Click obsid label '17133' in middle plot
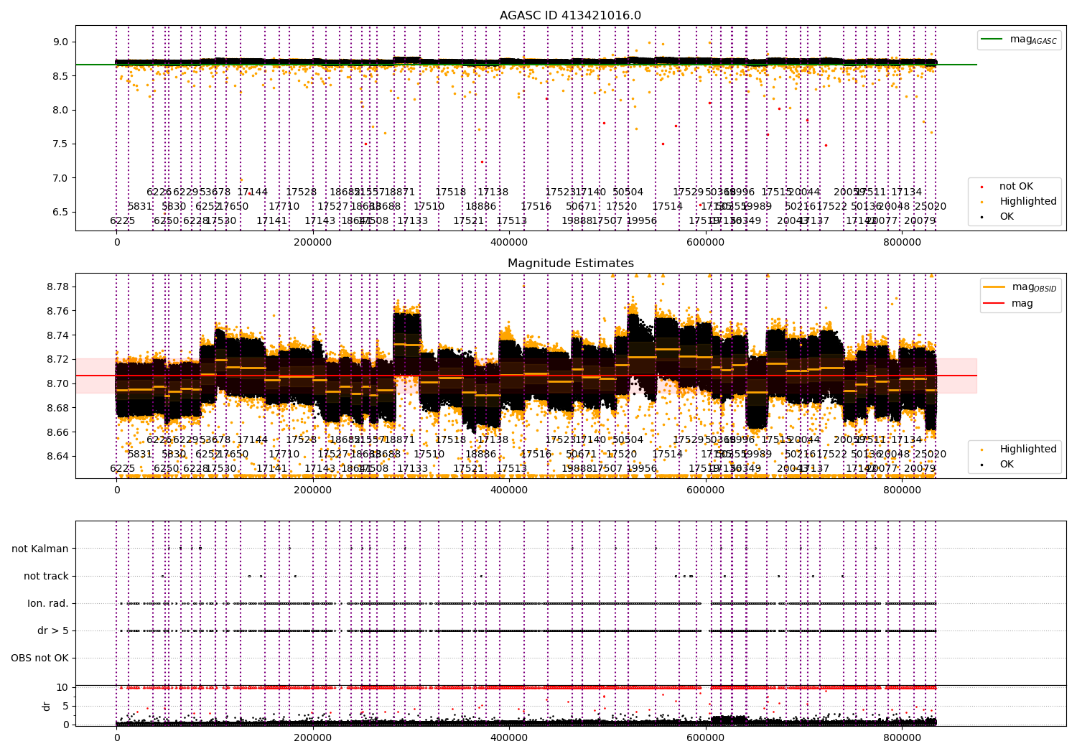Screen dimensions: 1077x754 [413, 468]
